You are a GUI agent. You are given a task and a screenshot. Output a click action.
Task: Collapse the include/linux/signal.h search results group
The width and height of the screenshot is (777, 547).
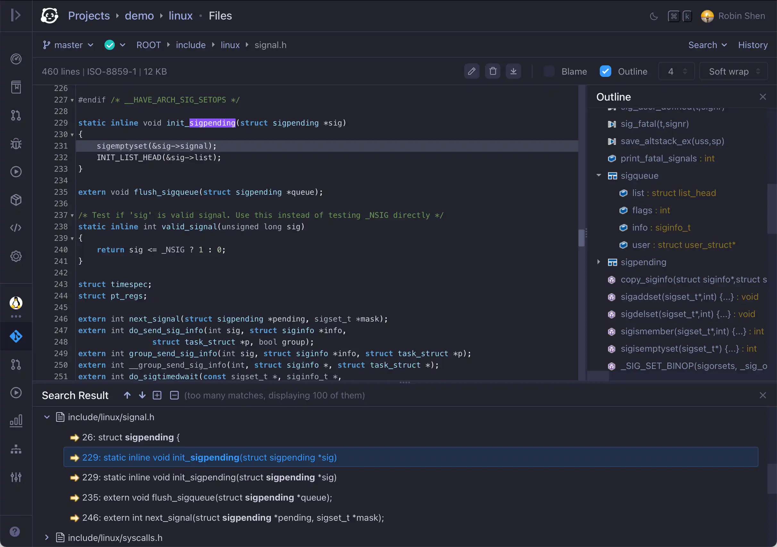coord(47,417)
